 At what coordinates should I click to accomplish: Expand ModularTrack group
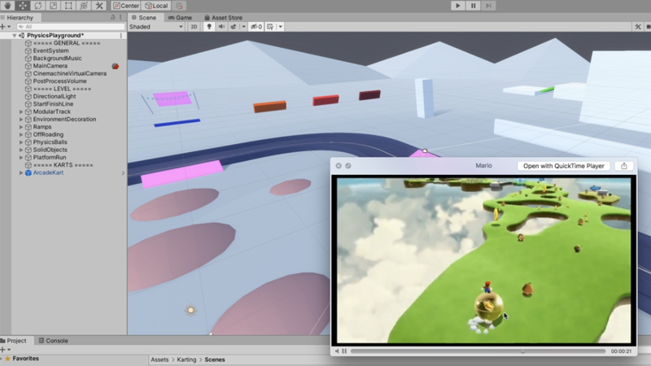tap(21, 111)
